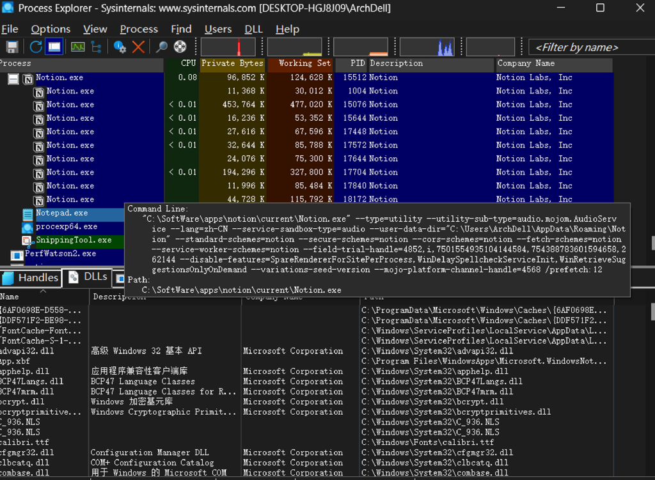Screen dimensions: 655x480
Task: Open the System Information graph icon
Action: pos(77,47)
